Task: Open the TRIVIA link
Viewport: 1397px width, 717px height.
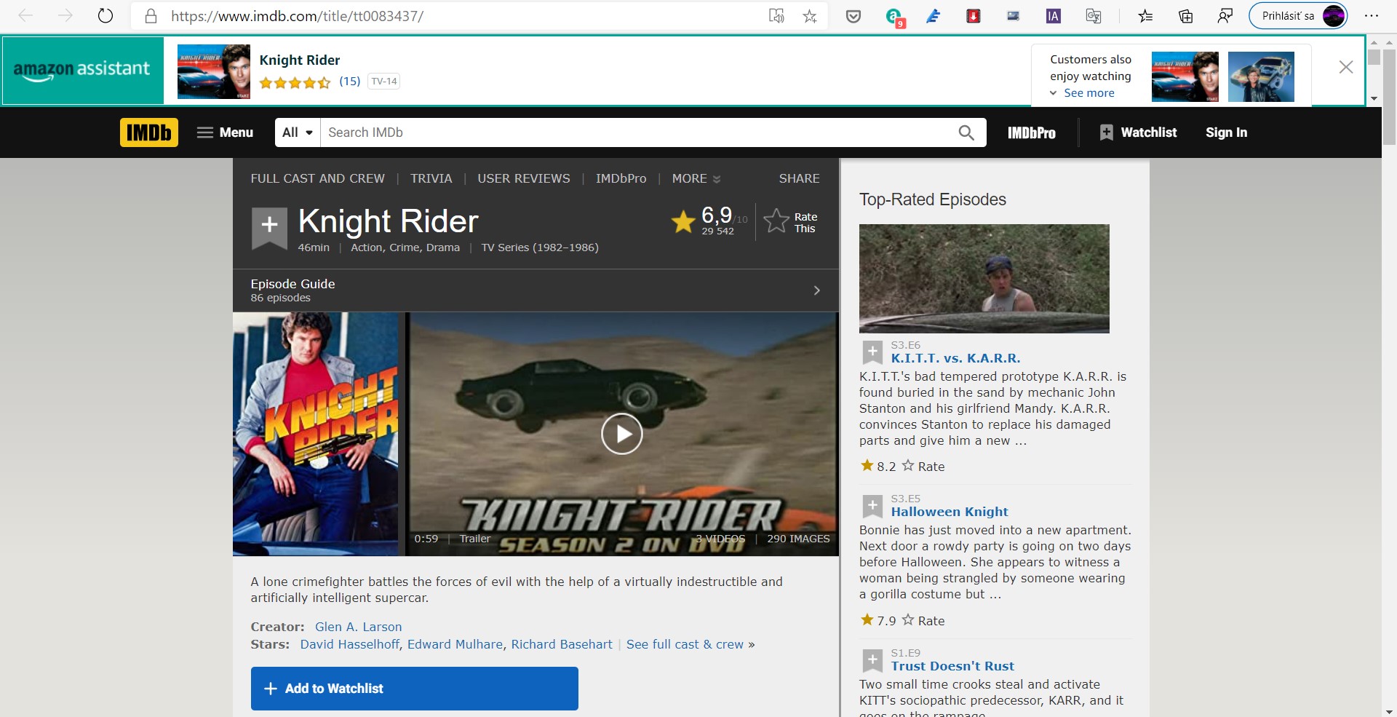Action: click(x=431, y=178)
